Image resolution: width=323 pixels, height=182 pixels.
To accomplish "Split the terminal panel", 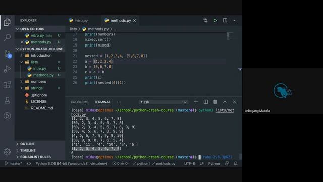I will tap(205, 102).
